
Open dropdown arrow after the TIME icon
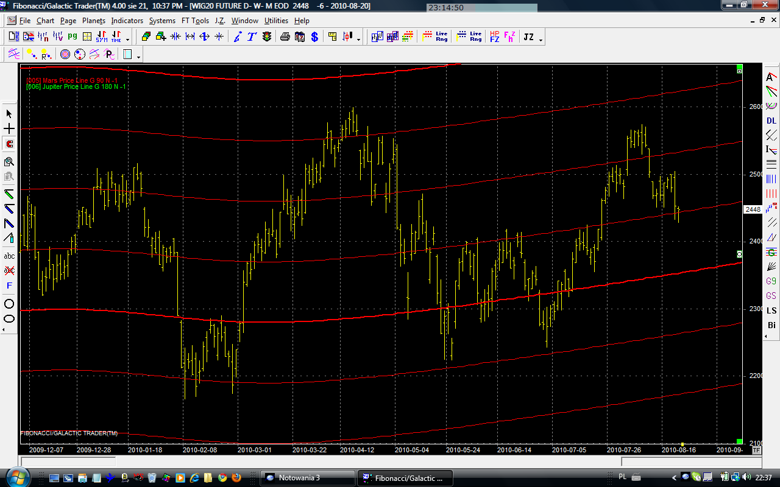(x=127, y=40)
